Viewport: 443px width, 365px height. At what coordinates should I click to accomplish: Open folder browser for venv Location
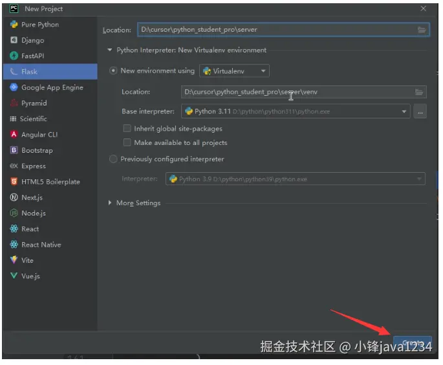tap(419, 92)
